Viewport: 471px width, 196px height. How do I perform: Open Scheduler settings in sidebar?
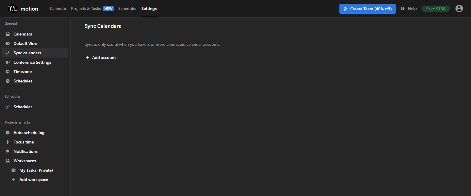pyautogui.click(x=35, y=107)
